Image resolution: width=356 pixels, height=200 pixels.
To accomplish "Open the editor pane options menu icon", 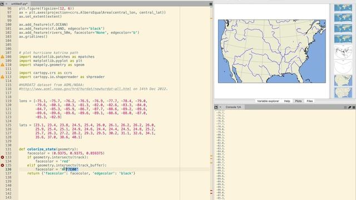I will [x=211, y=4].
